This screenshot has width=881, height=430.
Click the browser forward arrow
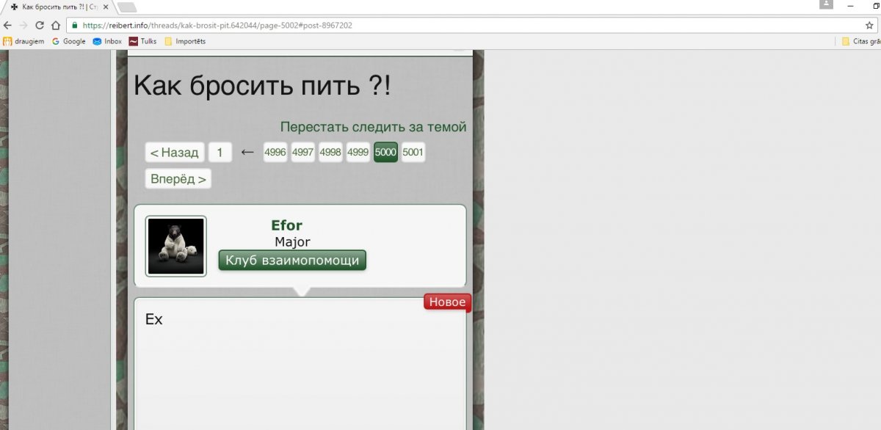[x=23, y=24]
